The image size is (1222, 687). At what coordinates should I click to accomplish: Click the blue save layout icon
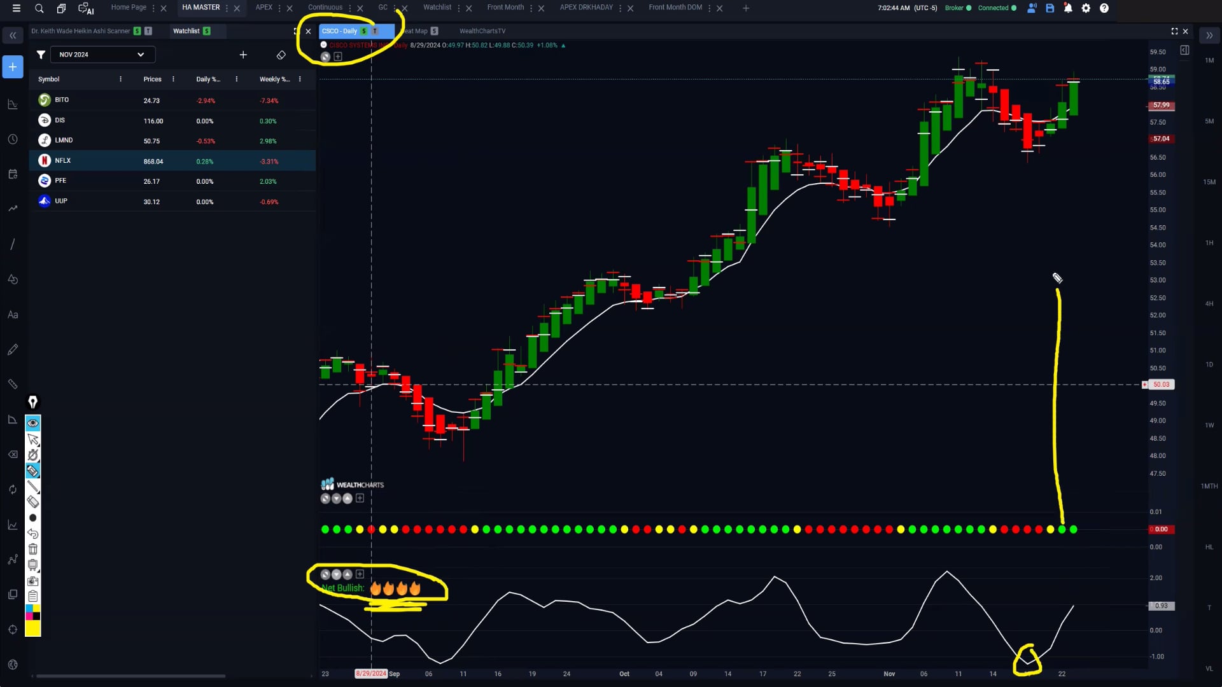point(1050,8)
